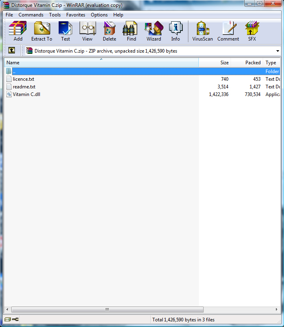
Task: Click the archive icon in address bar
Action: (29, 51)
